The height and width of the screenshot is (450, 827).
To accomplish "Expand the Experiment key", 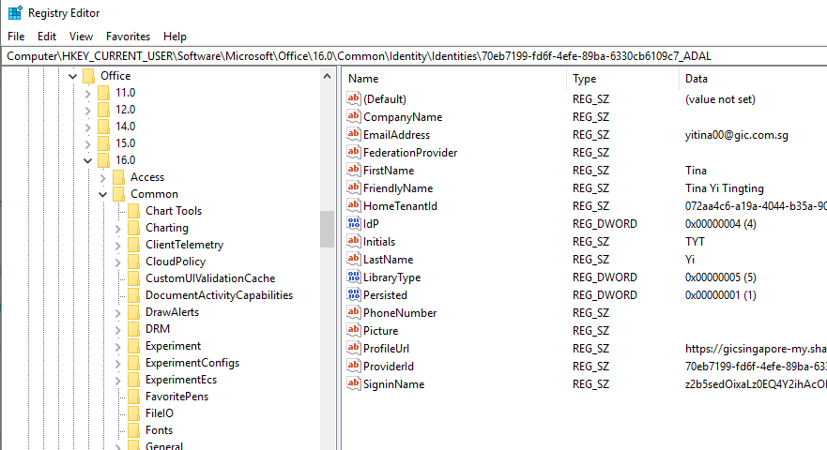I will click(117, 346).
